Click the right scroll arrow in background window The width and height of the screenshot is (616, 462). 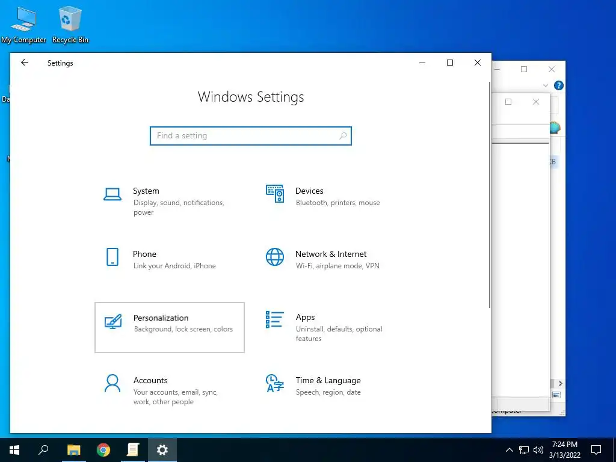[560, 383]
